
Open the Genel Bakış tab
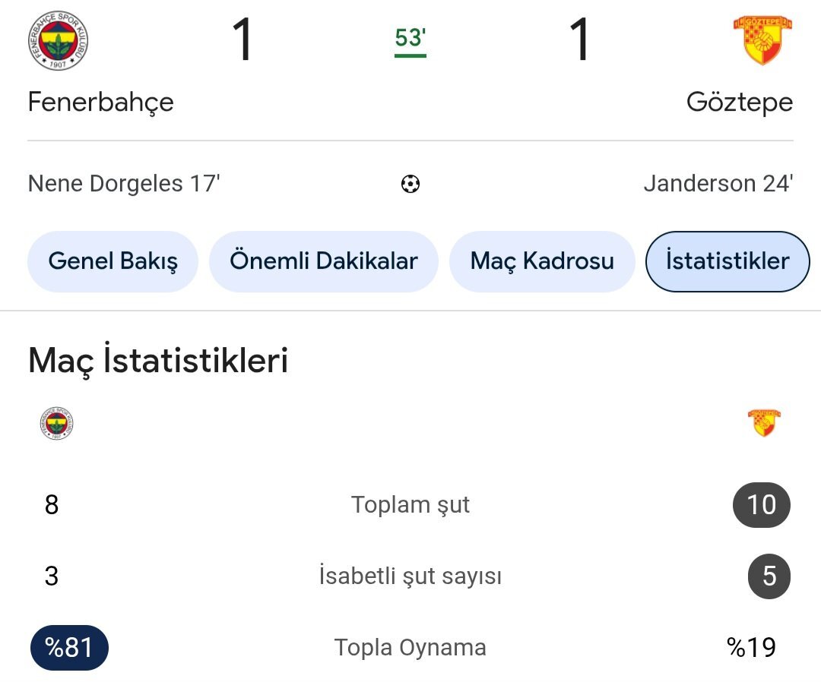113,261
